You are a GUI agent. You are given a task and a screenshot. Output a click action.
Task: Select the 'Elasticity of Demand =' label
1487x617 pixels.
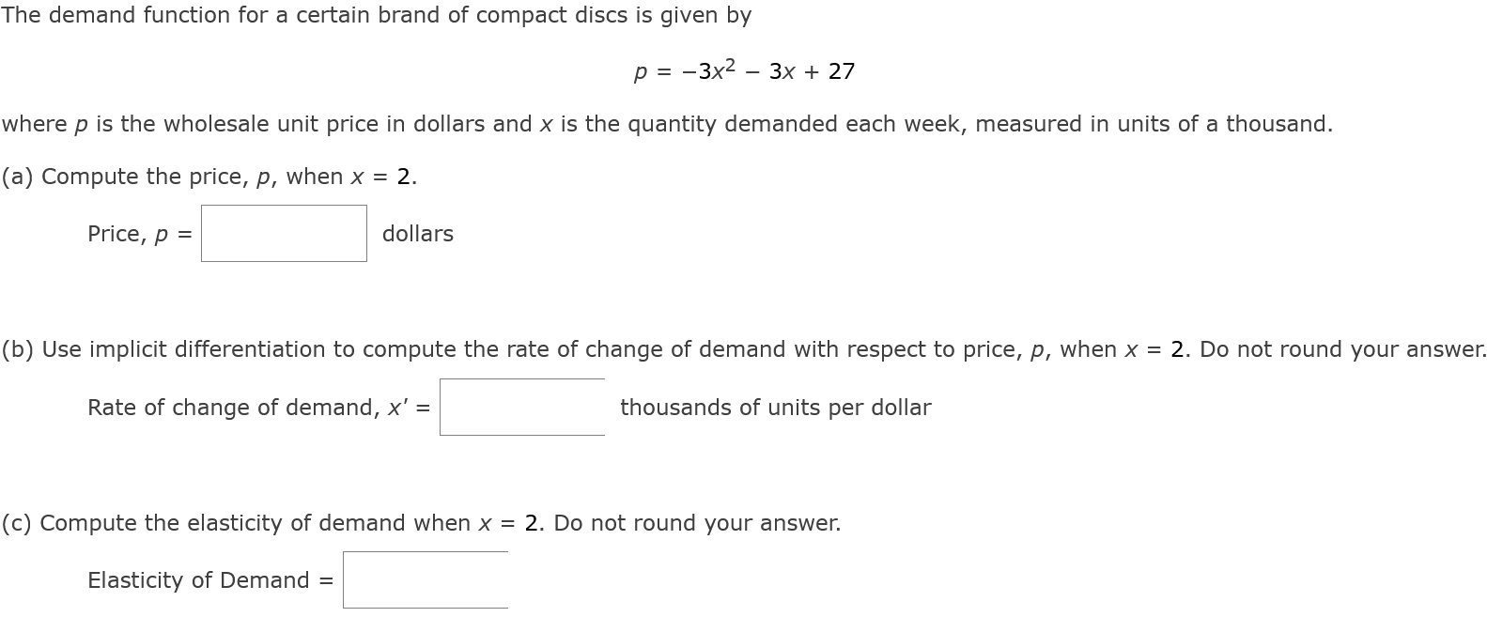pyautogui.click(x=209, y=579)
